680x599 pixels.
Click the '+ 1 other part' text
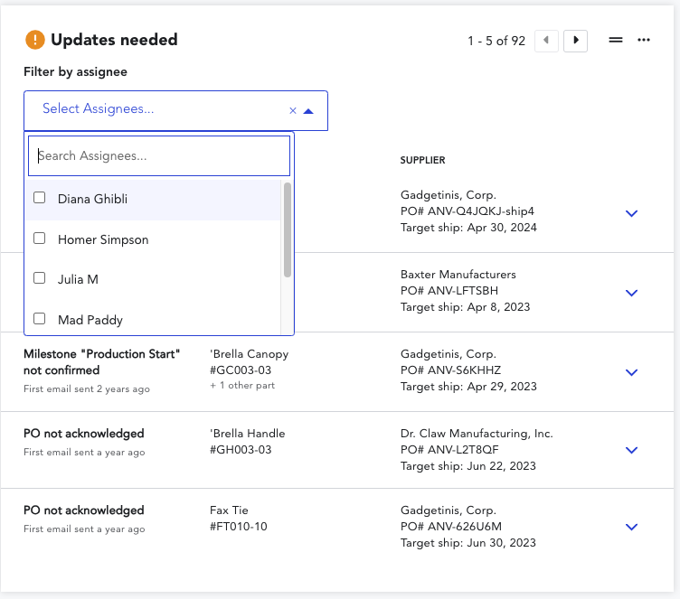tap(242, 385)
